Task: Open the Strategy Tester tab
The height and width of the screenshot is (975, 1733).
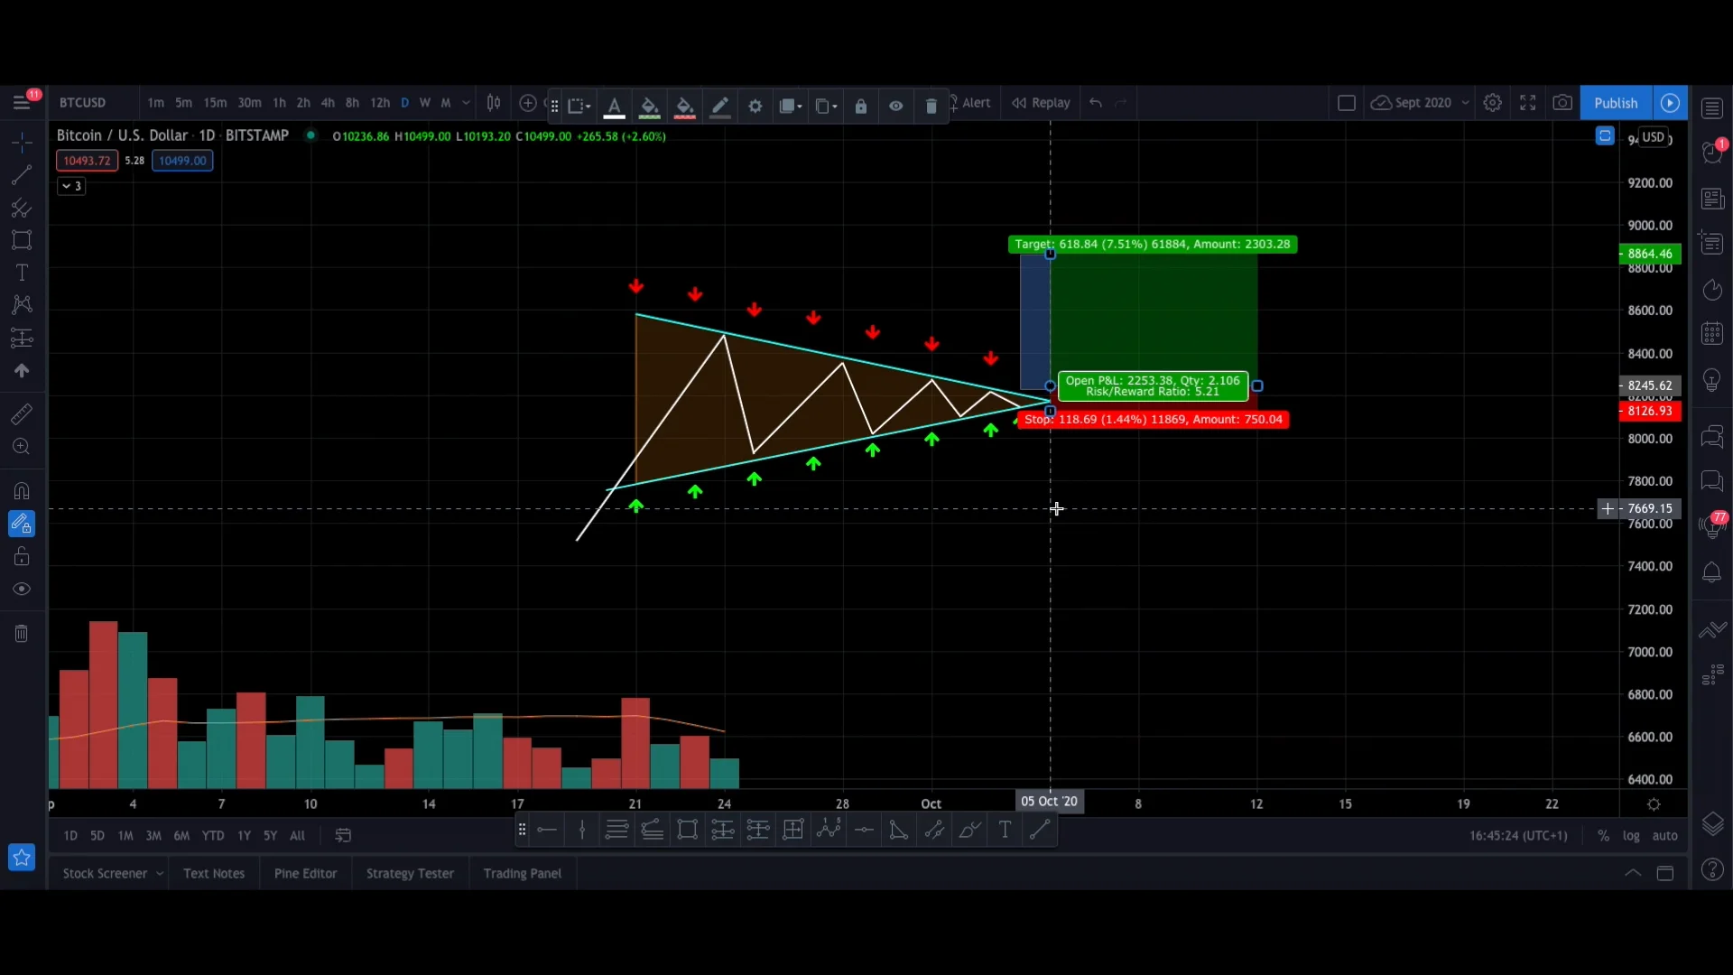Action: (x=410, y=873)
